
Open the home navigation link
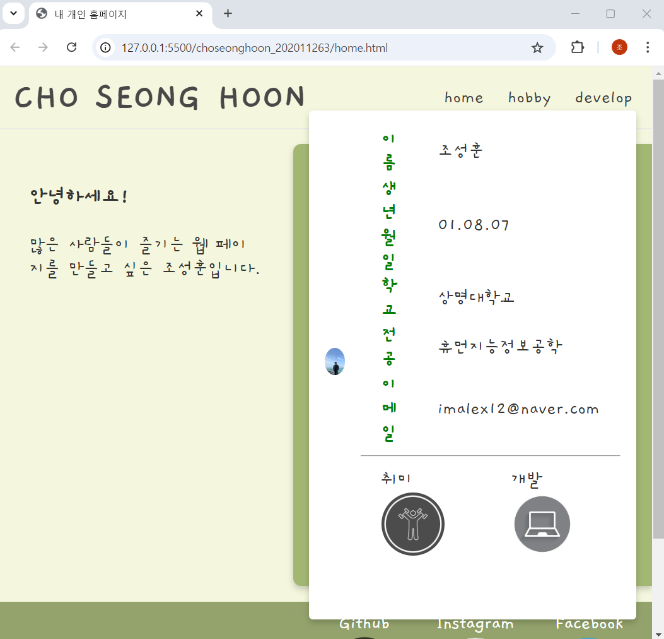coord(463,98)
